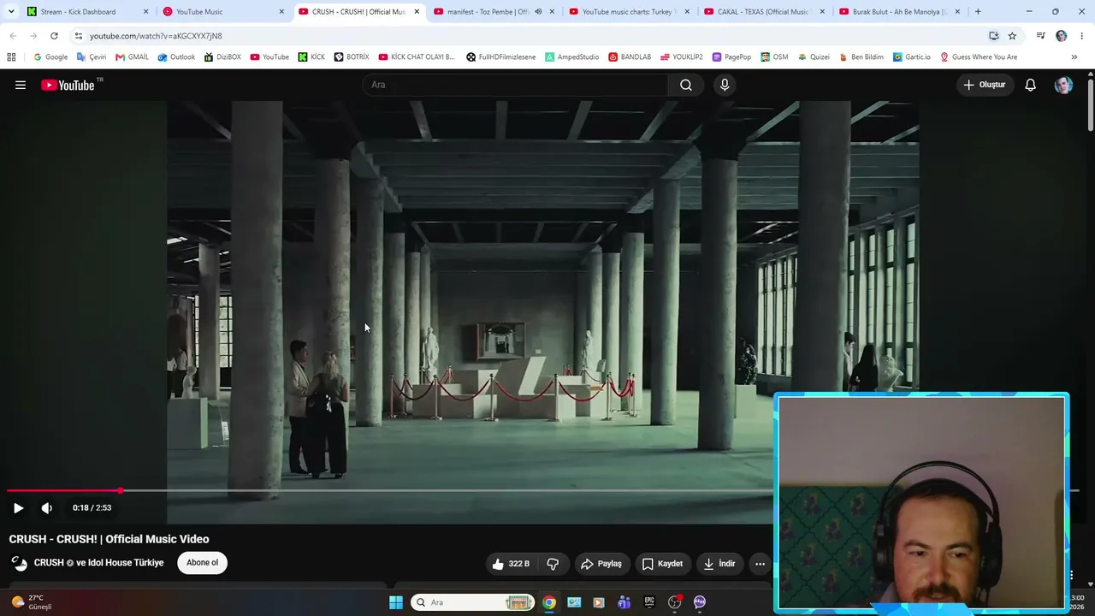Screen dimensions: 1095x616
Task: Share the video with Paylaş
Action: point(602,564)
